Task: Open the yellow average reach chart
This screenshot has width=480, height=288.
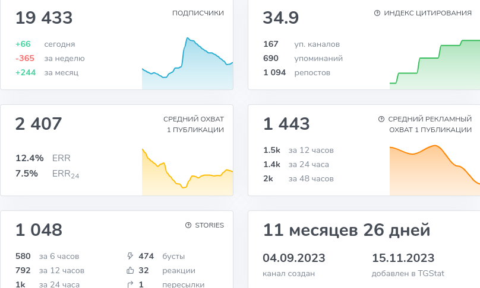Action: [187, 172]
